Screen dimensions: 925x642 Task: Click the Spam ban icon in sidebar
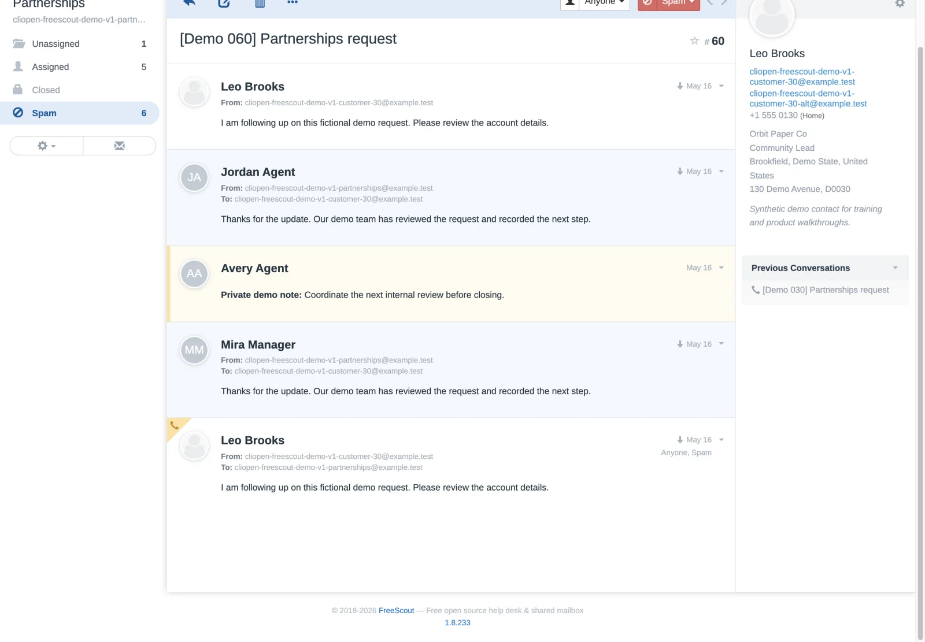(x=18, y=113)
